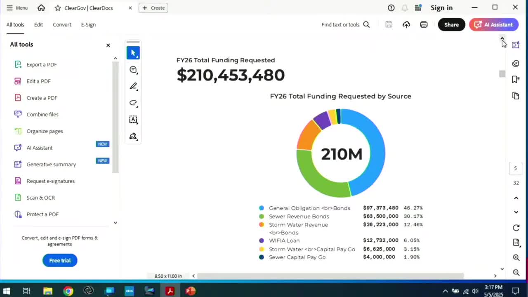This screenshot has width=528, height=297.
Task: Close the All tools panel
Action: pyautogui.click(x=108, y=45)
